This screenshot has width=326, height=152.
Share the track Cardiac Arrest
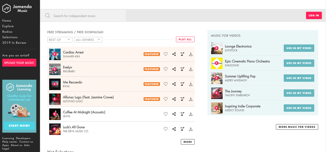point(174,54)
